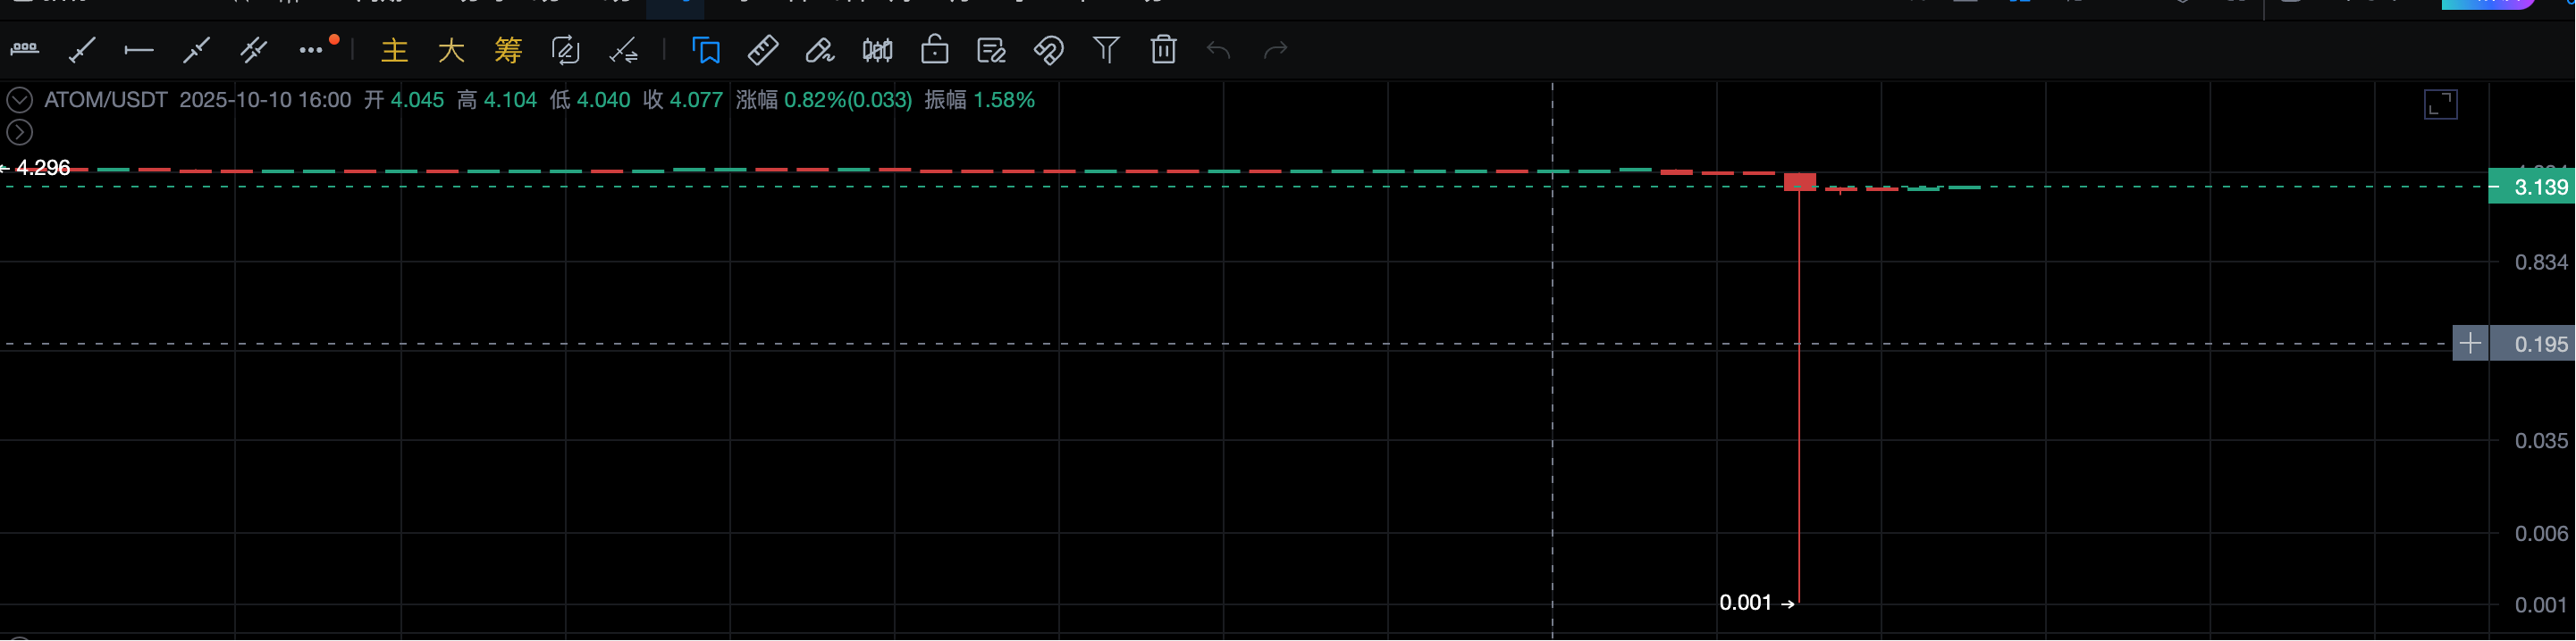Click the large red candle body

point(1800,182)
